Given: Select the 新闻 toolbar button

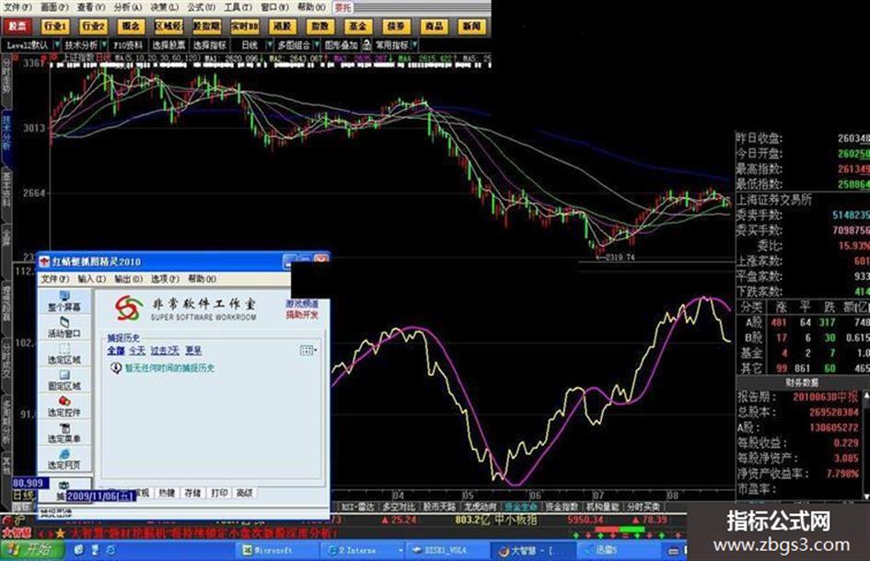Looking at the screenshot, I should pos(471,26).
